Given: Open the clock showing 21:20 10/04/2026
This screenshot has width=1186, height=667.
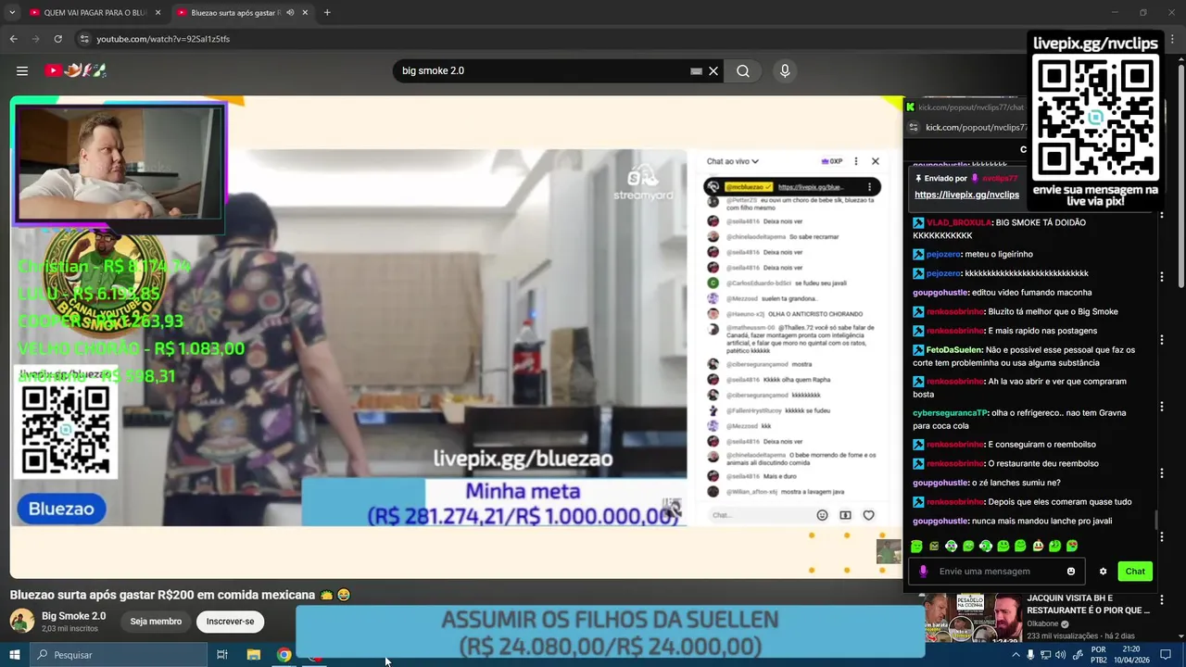Looking at the screenshot, I should point(1131,655).
